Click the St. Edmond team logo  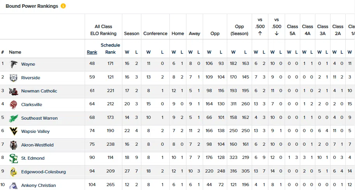coord(14,158)
